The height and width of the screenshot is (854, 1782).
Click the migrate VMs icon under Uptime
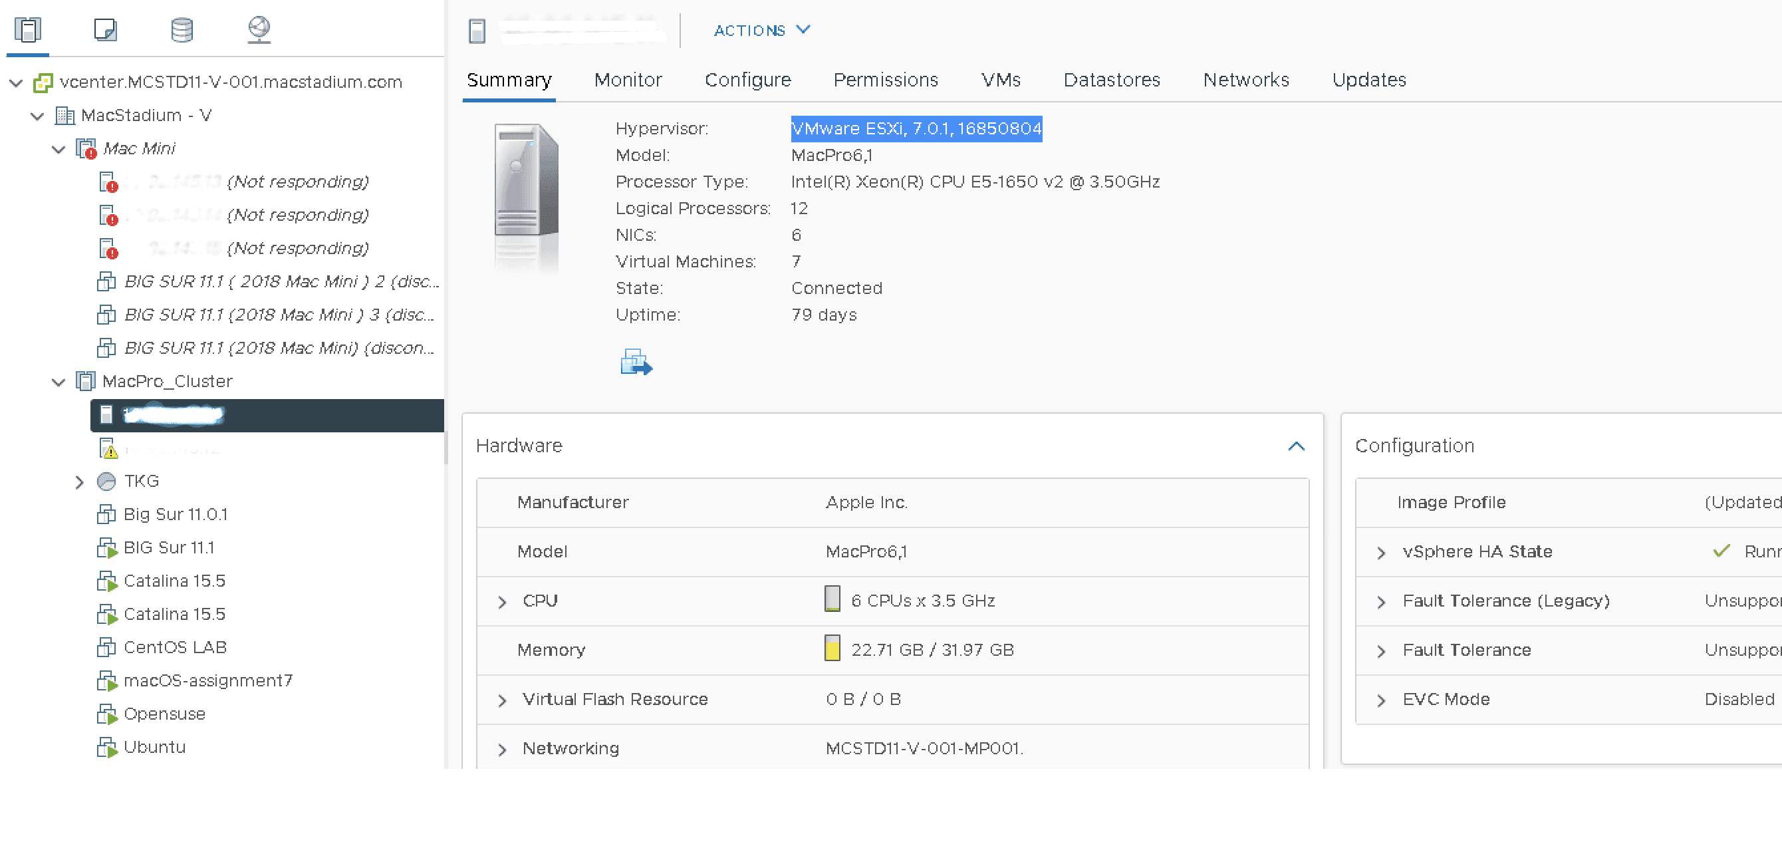coord(635,362)
